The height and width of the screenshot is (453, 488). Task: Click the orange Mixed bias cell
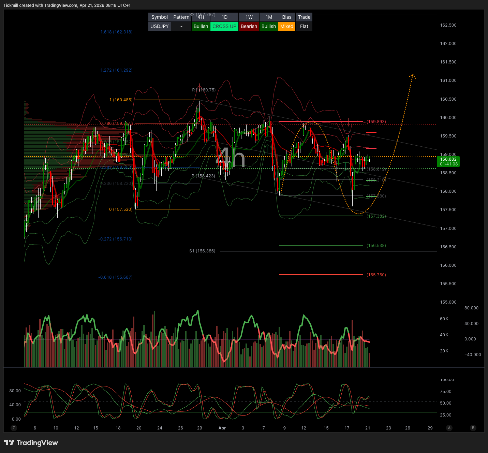pyautogui.click(x=286, y=26)
